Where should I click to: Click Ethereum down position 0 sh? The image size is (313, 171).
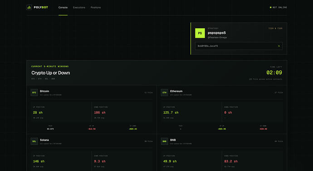coord(228,113)
